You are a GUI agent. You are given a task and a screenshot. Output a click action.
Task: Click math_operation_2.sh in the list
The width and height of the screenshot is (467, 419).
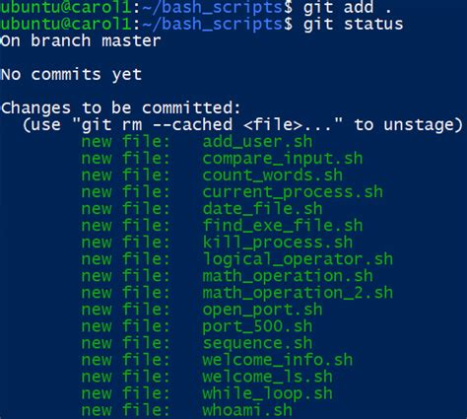click(x=298, y=293)
